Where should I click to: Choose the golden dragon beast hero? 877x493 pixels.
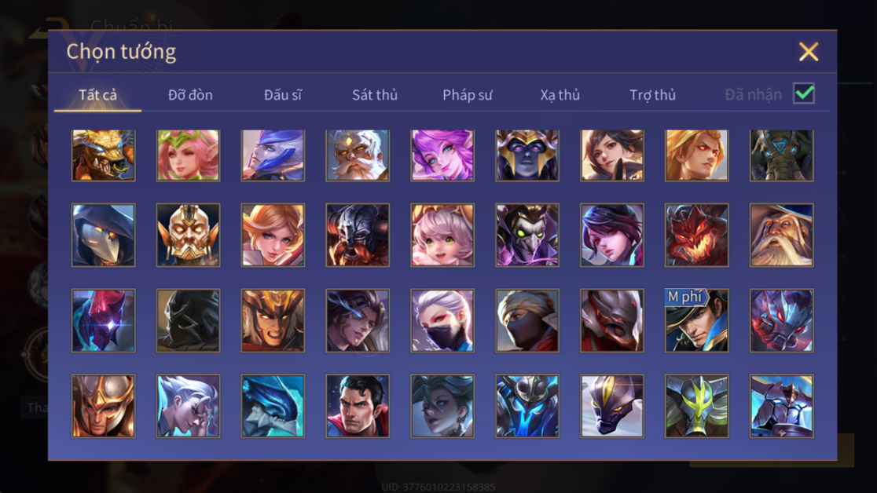pos(104,155)
